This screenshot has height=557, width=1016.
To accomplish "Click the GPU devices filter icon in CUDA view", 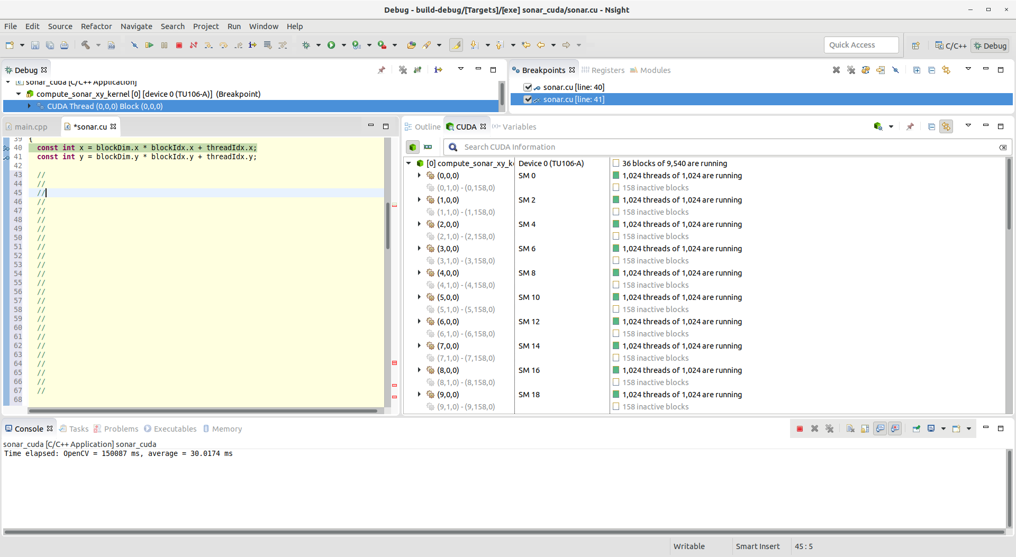I will pyautogui.click(x=428, y=147).
